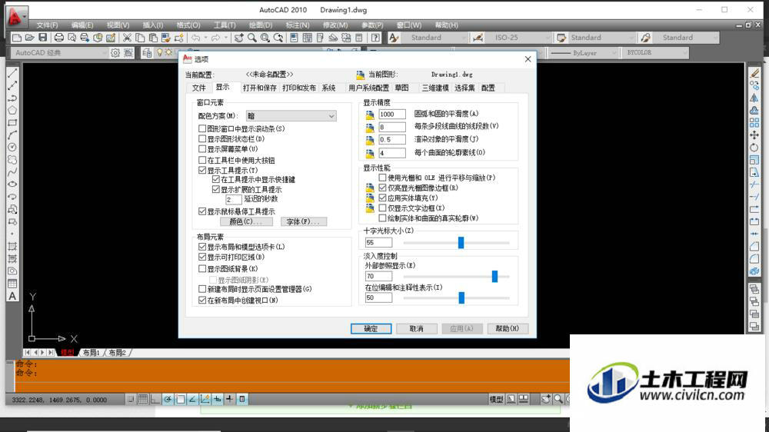769x432 pixels.
Task: Toggle Ortho mode in status bar
Action: click(x=155, y=399)
